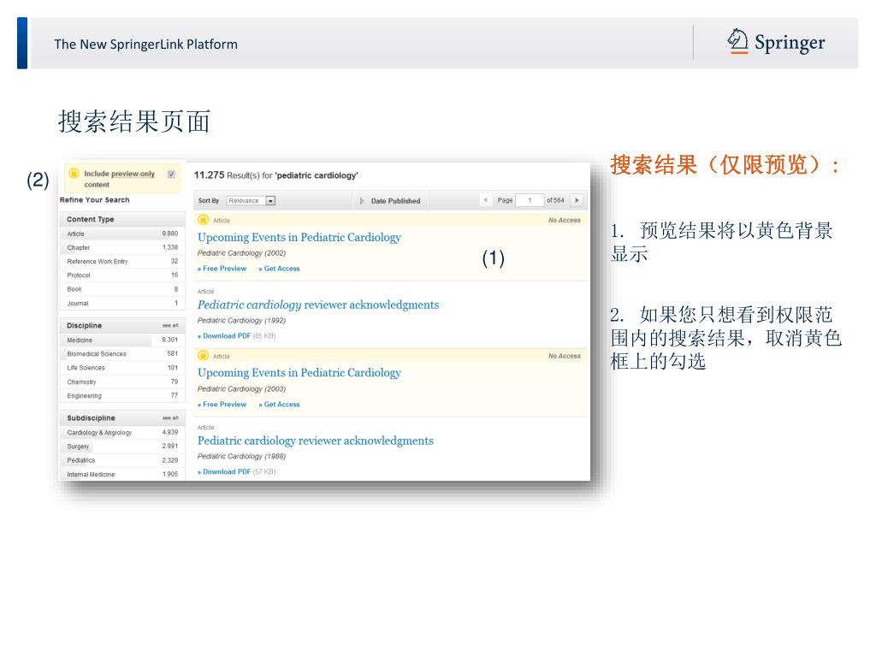Select Pediatrics subdiscipline filter

click(122, 460)
